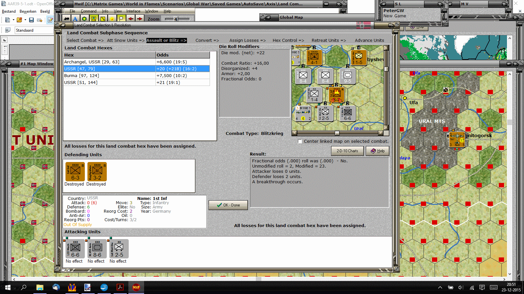Image resolution: width=524 pixels, height=294 pixels.
Task: Click the mini-map horizontal scrollbar thumb
Action: (x=337, y=133)
